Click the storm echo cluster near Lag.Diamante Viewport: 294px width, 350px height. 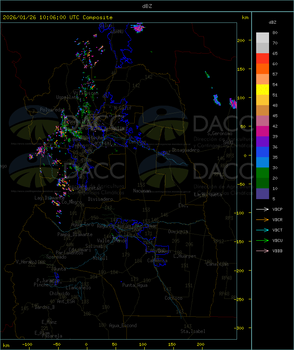pyautogui.click(x=56, y=203)
